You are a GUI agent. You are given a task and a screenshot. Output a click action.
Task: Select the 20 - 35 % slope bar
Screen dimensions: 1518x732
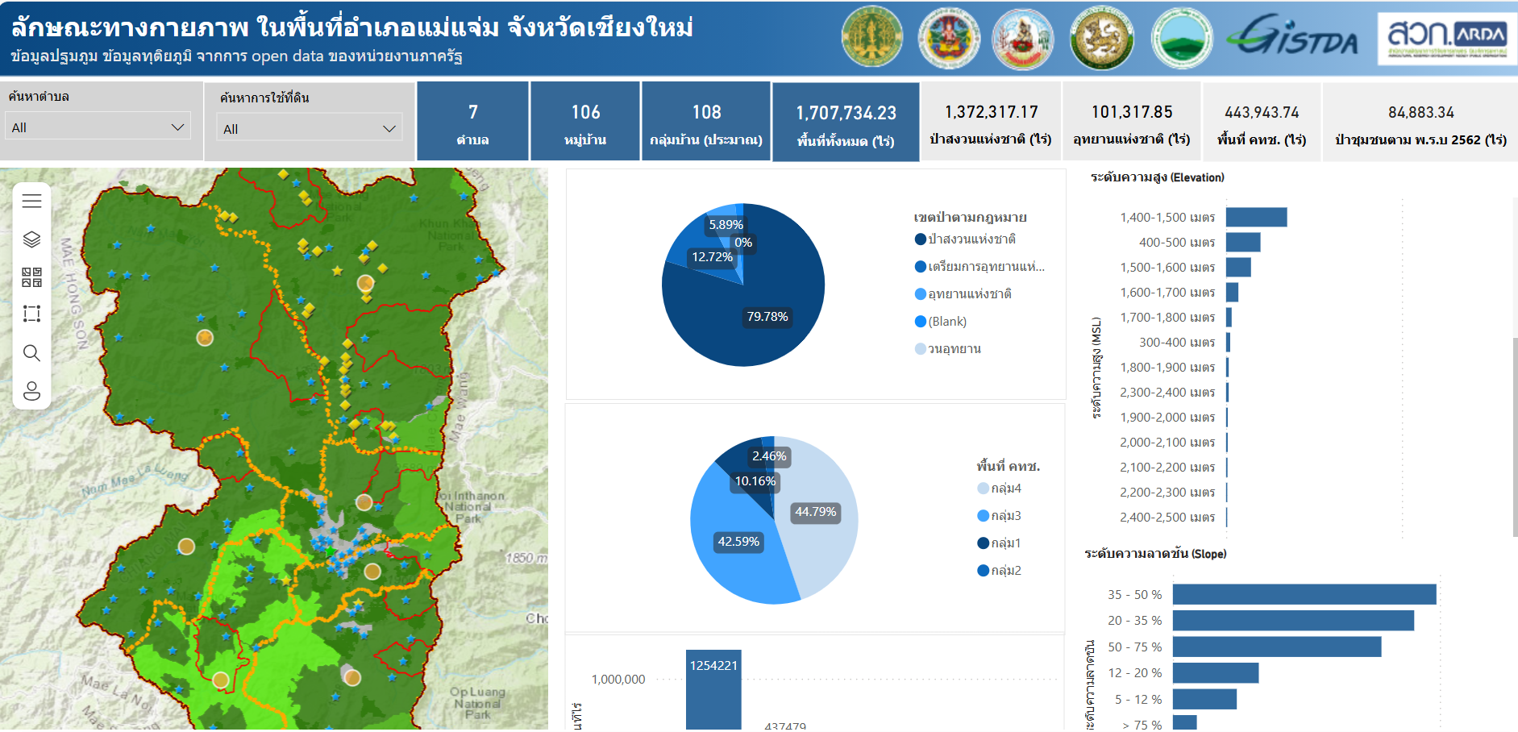(1293, 621)
